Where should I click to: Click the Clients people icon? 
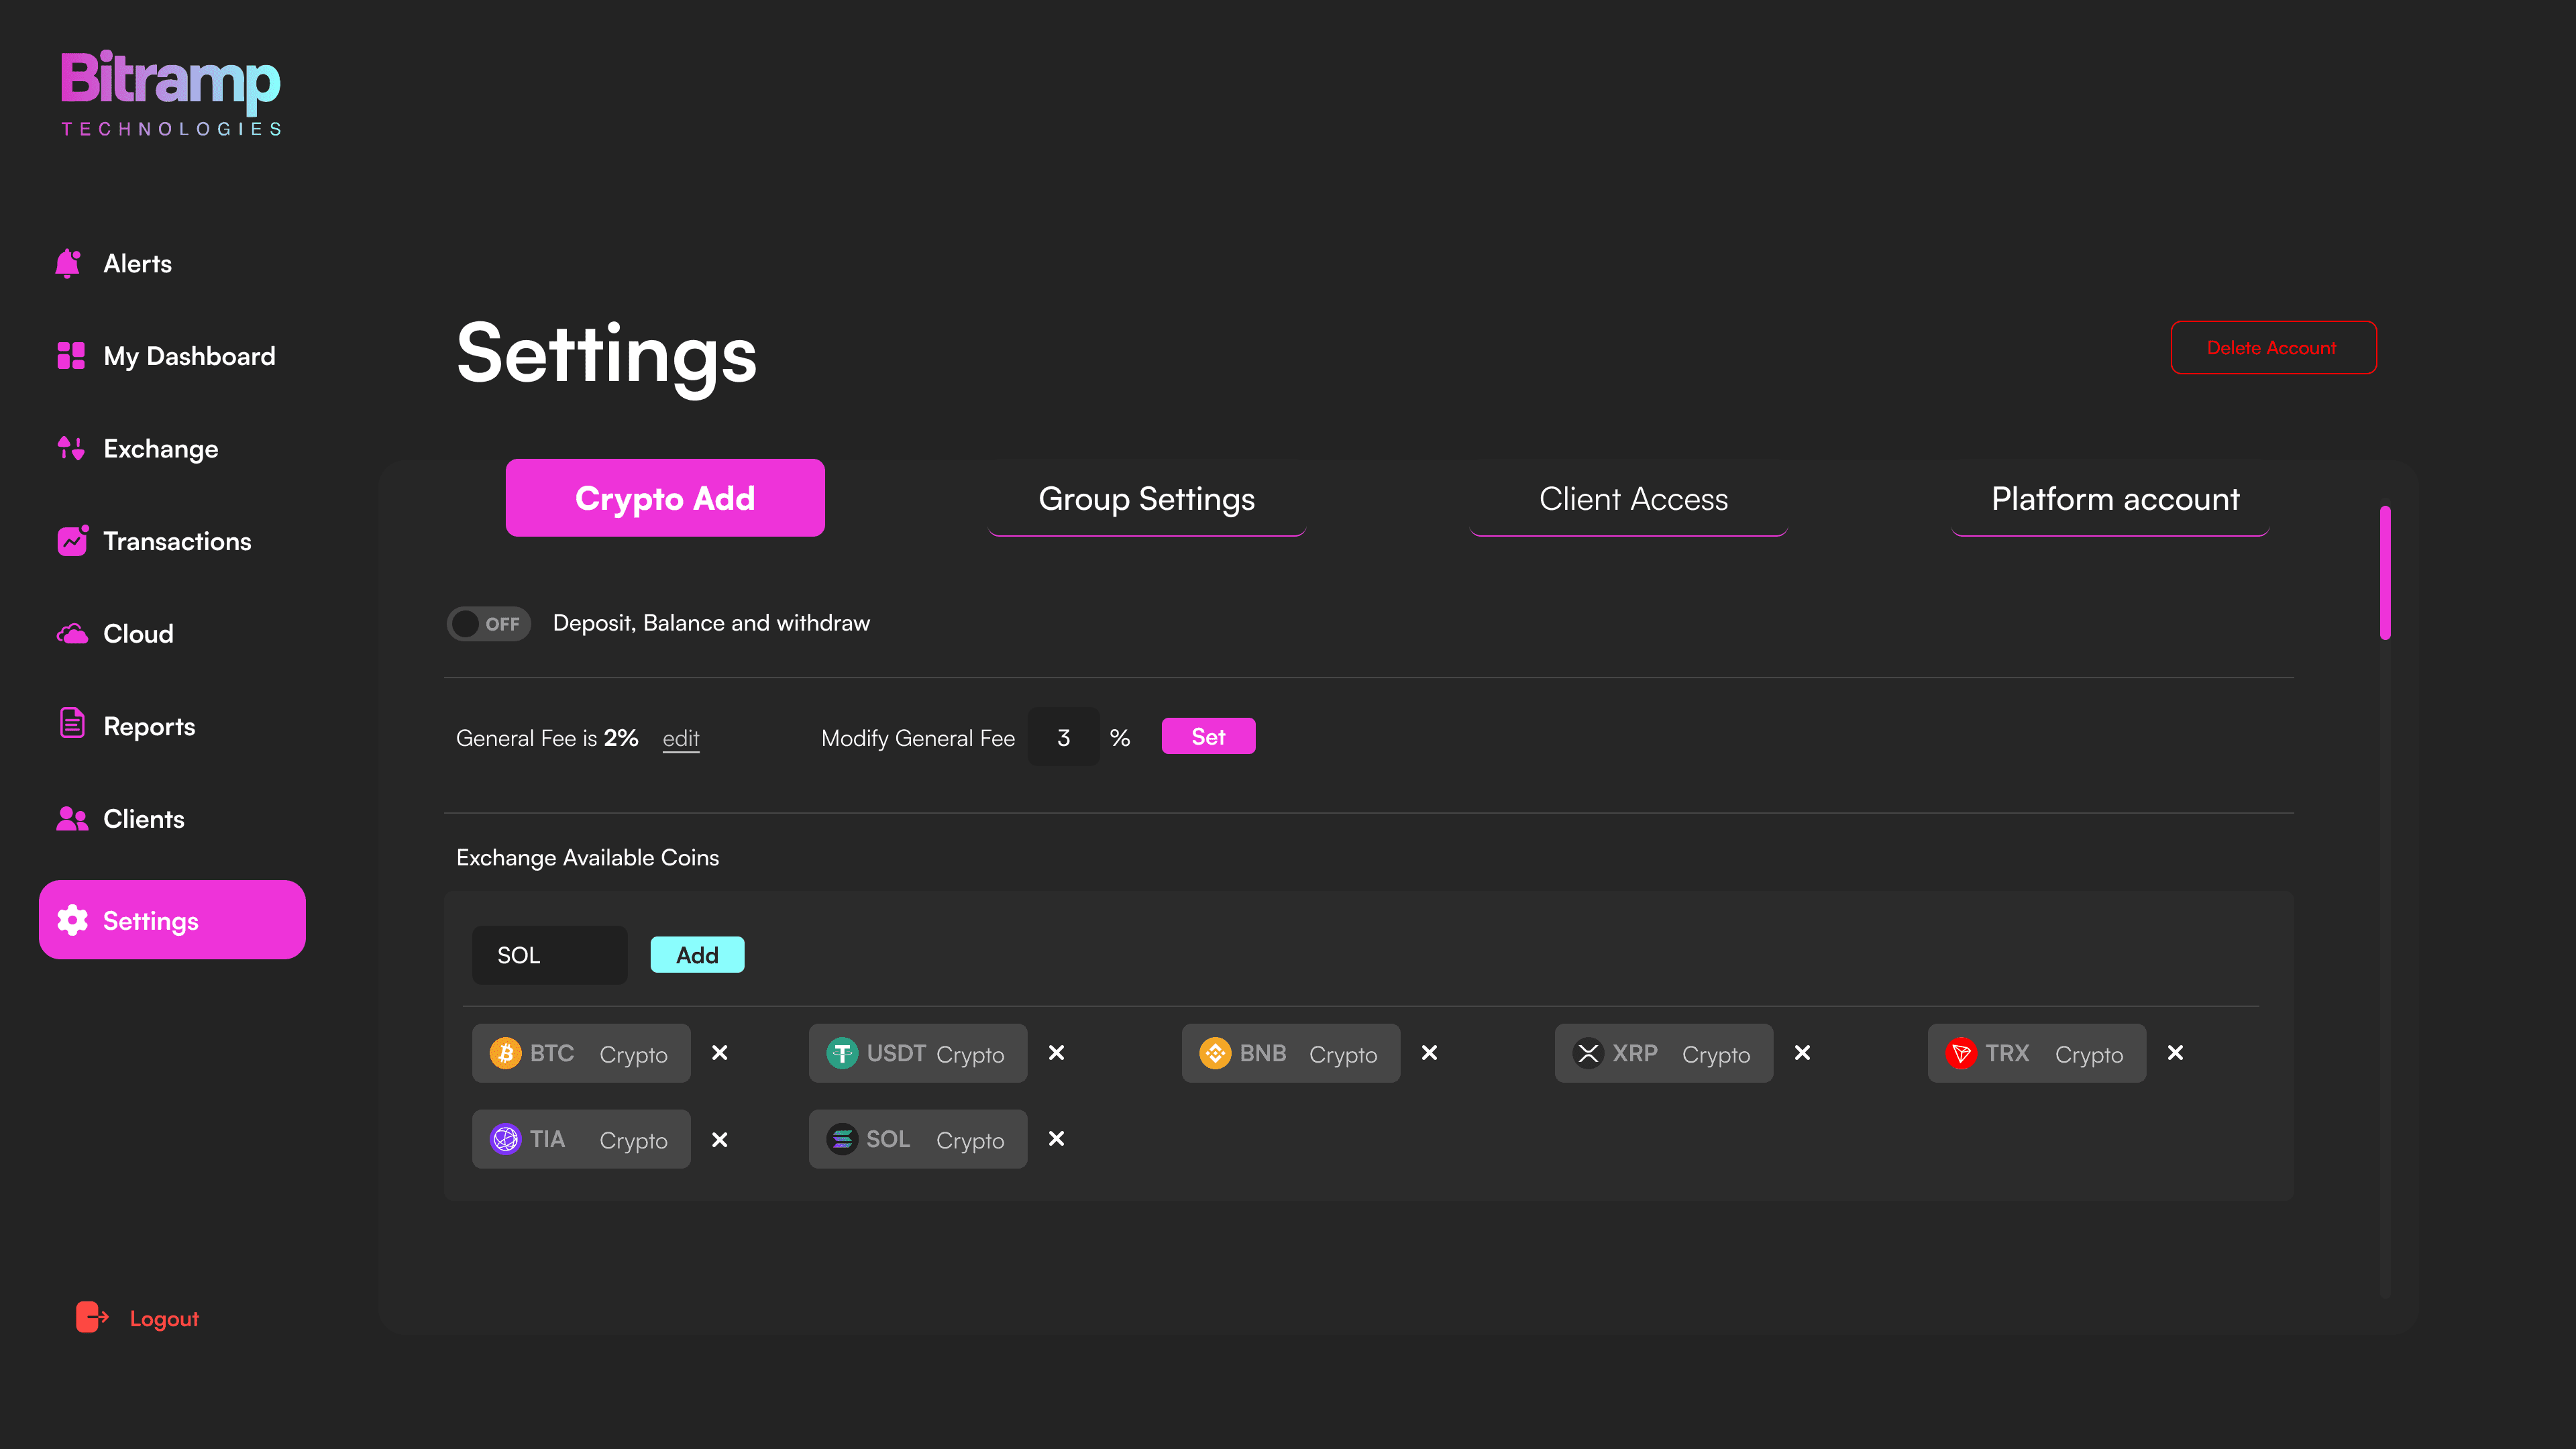coord(72,819)
